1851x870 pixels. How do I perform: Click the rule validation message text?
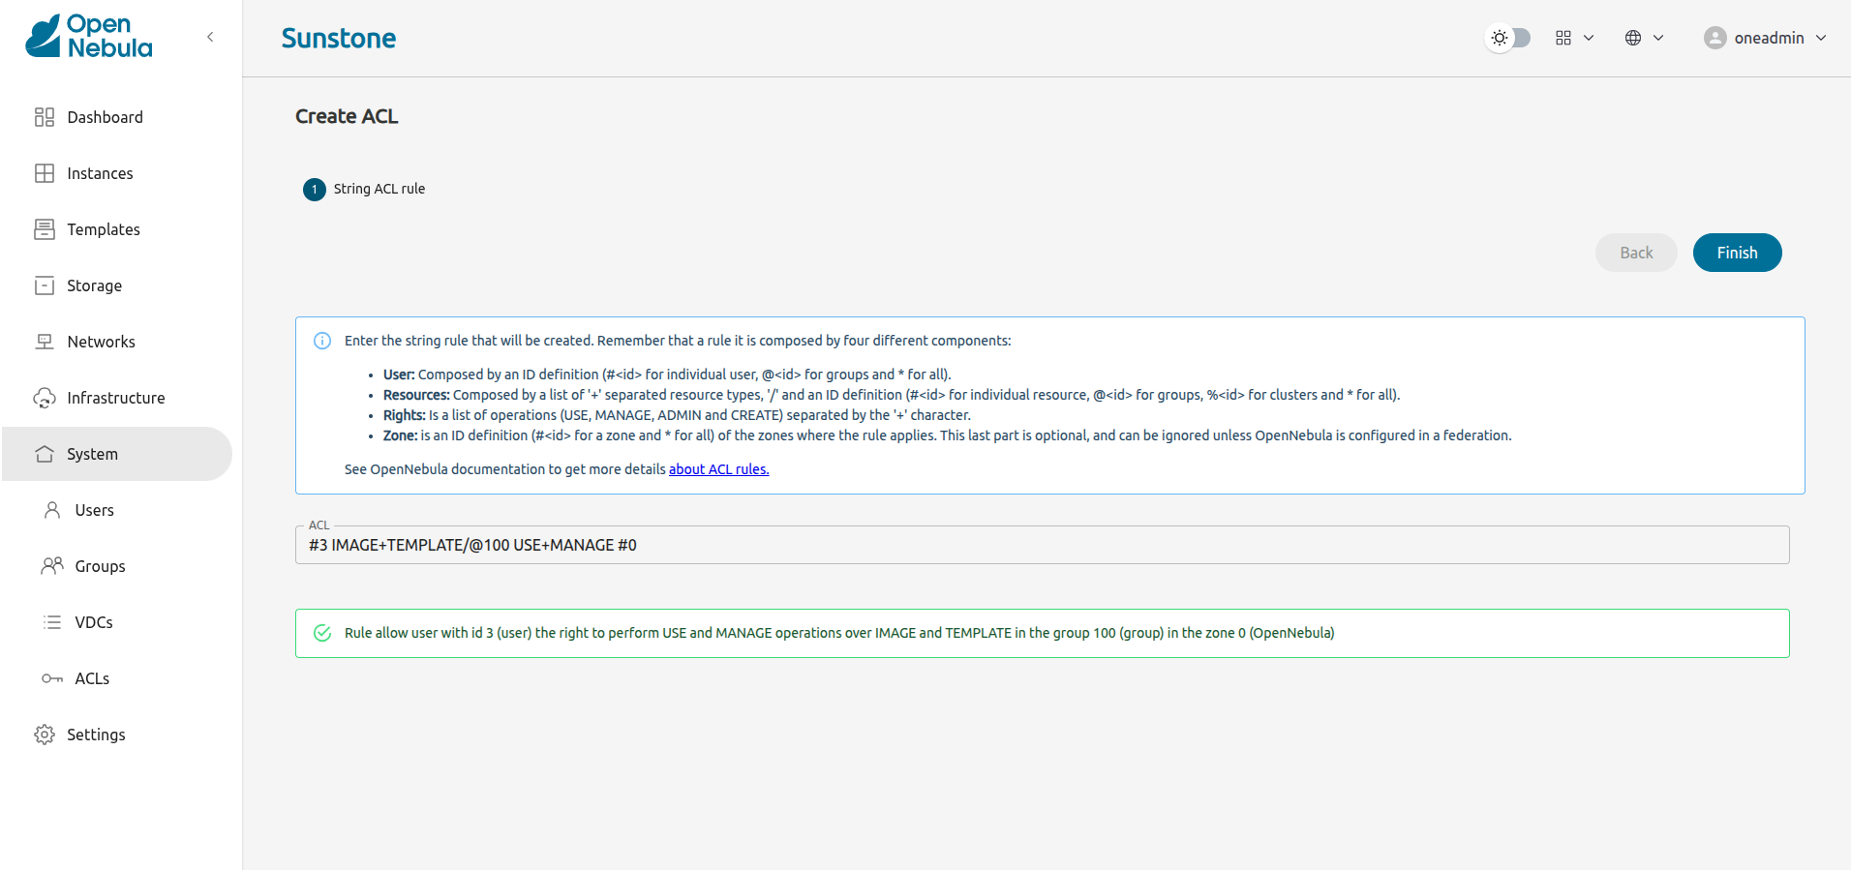point(839,633)
